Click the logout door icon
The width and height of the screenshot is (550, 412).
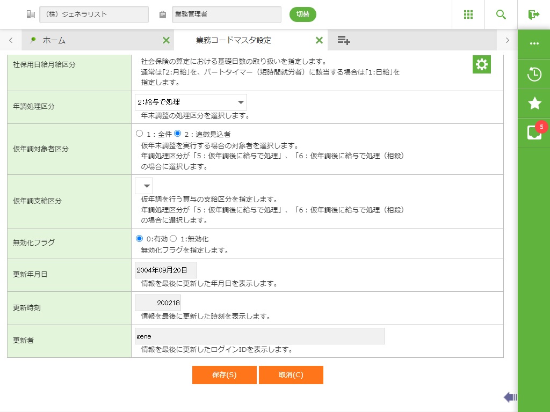click(533, 14)
